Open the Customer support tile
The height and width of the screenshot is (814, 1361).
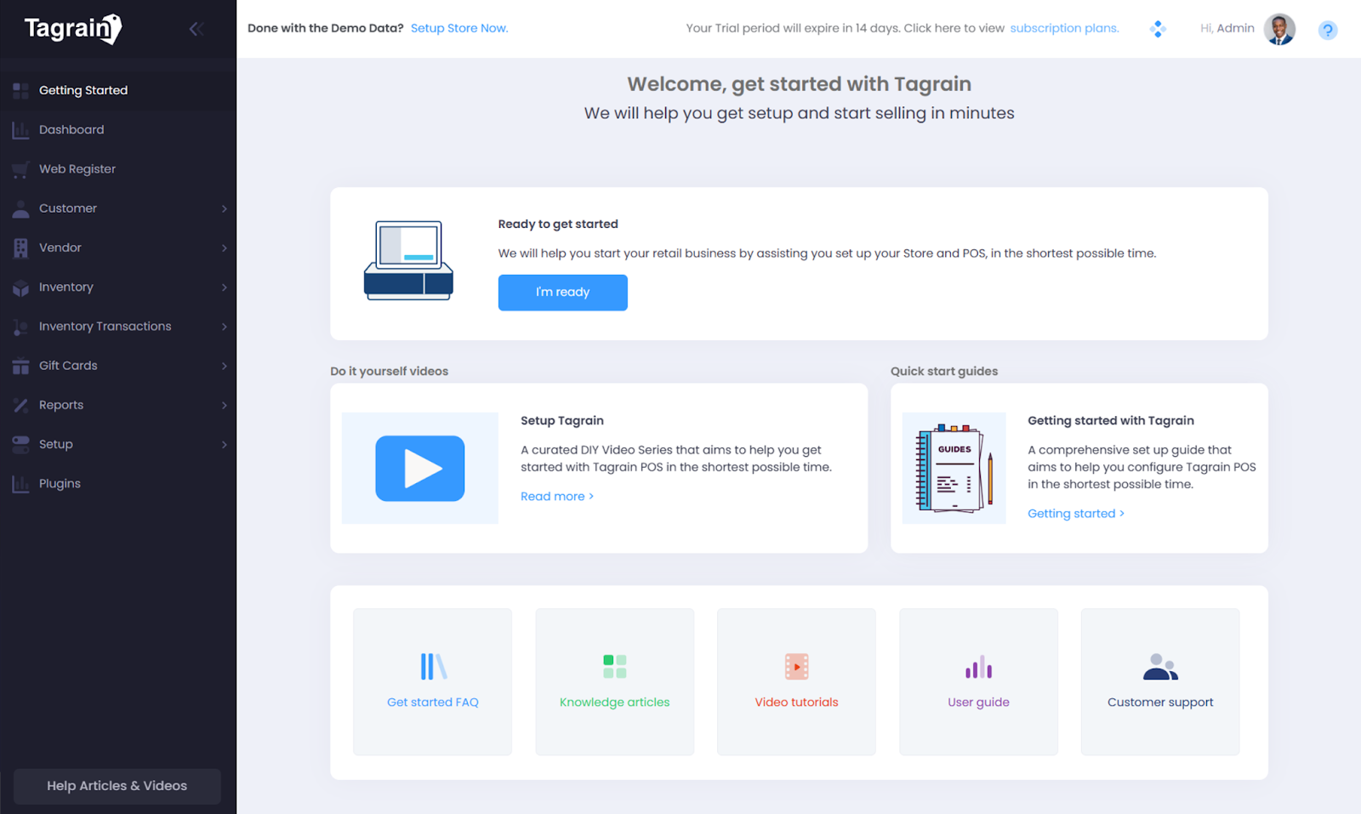click(x=1159, y=681)
